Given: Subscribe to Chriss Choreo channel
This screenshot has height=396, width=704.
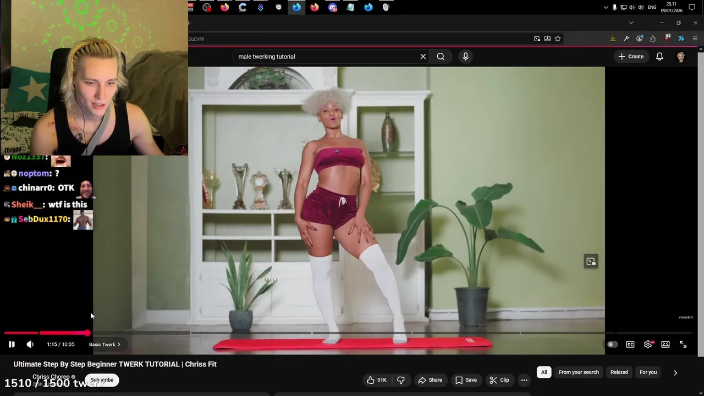Looking at the screenshot, I should point(102,380).
